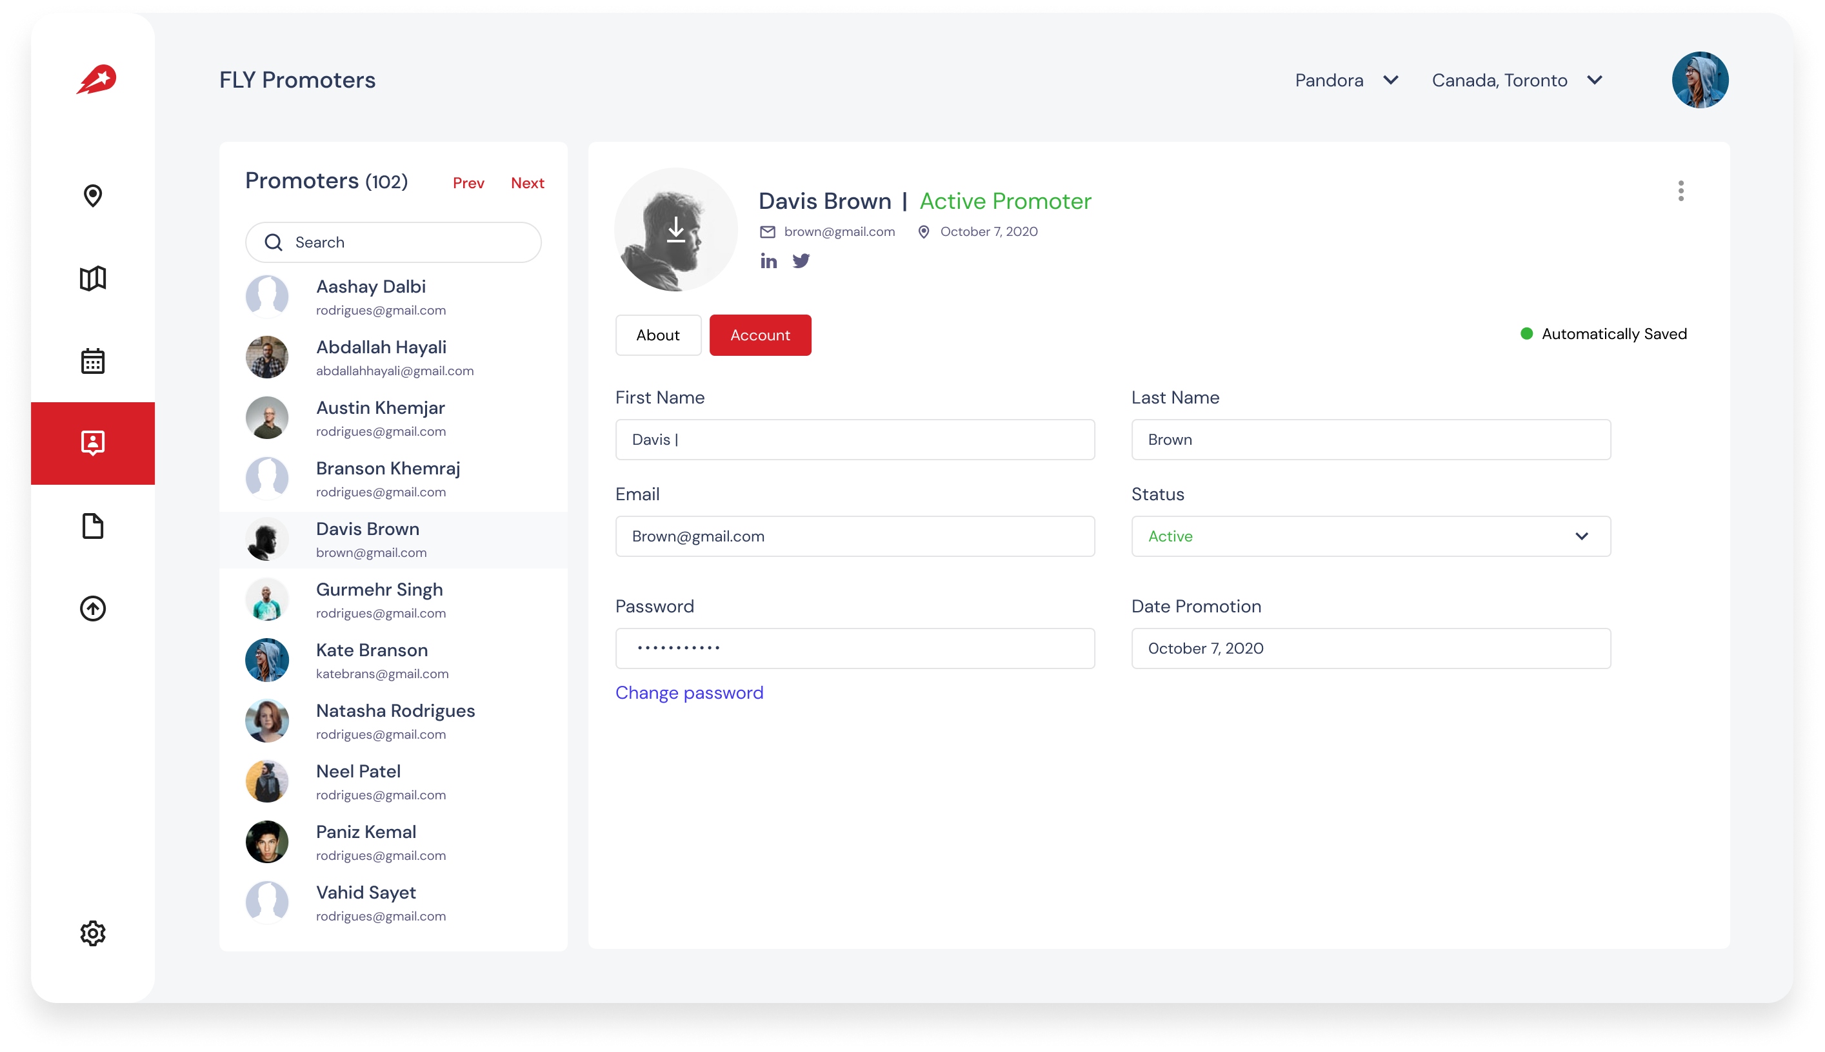1825x1052 pixels.
Task: Select Kate Branson in promoters list
Action: point(372,660)
